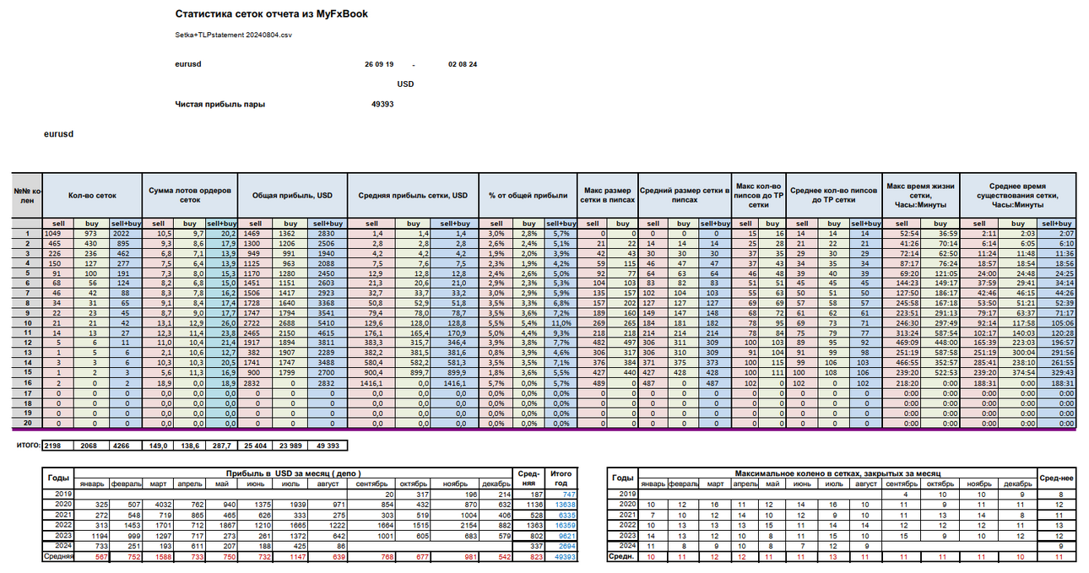
Task: Click the 'Итого год' column header
Action: pyautogui.click(x=561, y=478)
